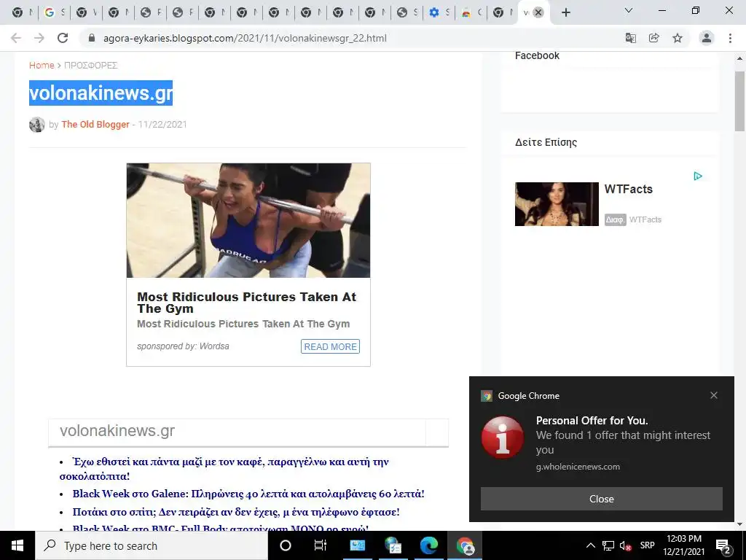Open Task View on the taskbar
Screen dimensions: 746x560
[x=321, y=545]
